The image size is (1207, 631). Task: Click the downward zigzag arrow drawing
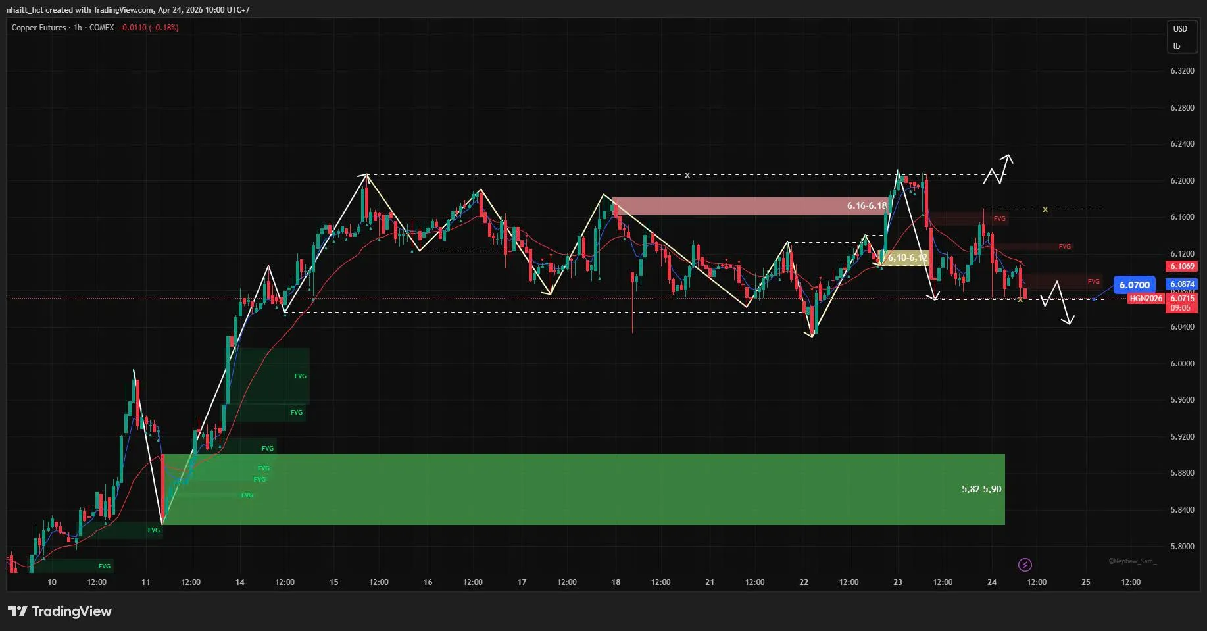(x=1058, y=302)
